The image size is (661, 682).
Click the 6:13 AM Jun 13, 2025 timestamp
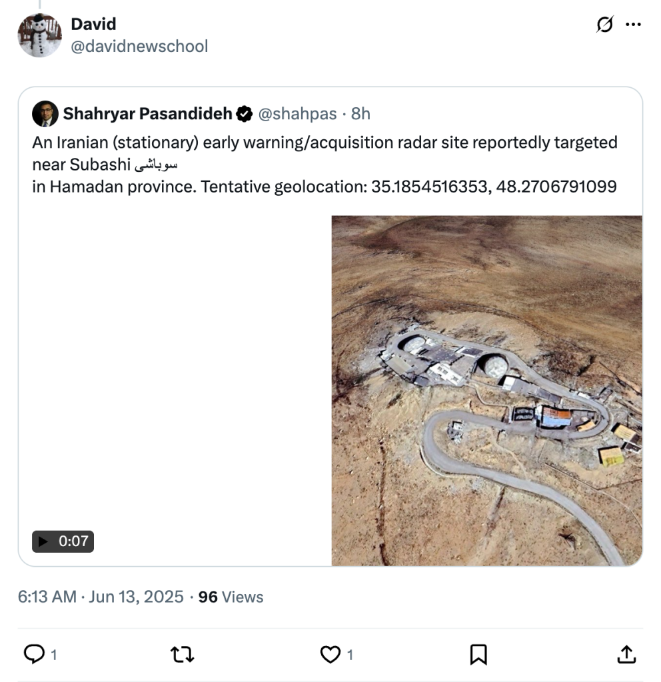101,597
